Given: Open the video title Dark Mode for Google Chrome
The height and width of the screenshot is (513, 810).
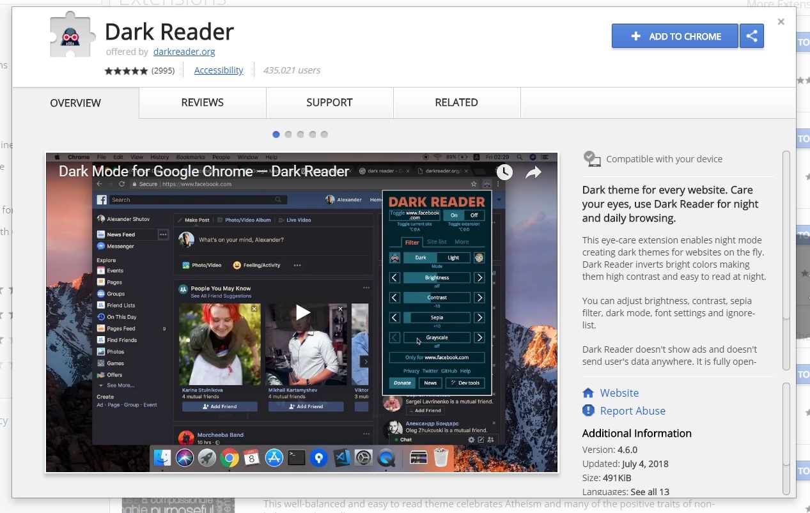Looking at the screenshot, I should pos(204,171).
